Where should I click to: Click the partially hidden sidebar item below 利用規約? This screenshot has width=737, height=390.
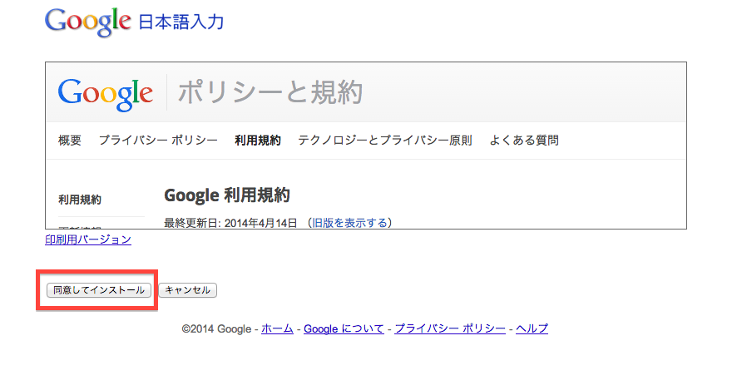tap(80, 226)
